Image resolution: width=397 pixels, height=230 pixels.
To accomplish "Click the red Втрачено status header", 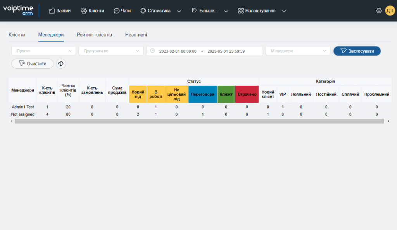I will point(247,94).
